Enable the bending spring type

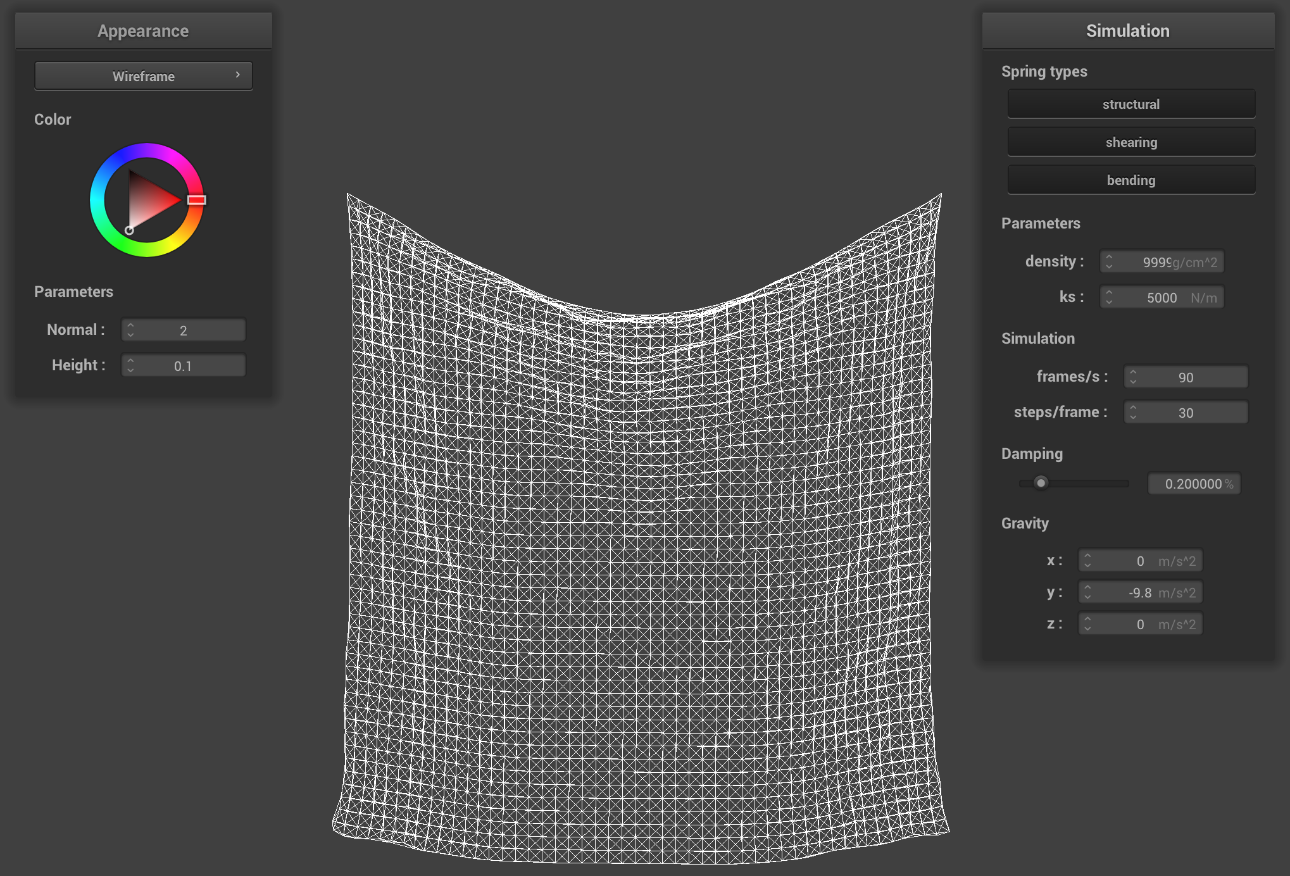tap(1131, 179)
